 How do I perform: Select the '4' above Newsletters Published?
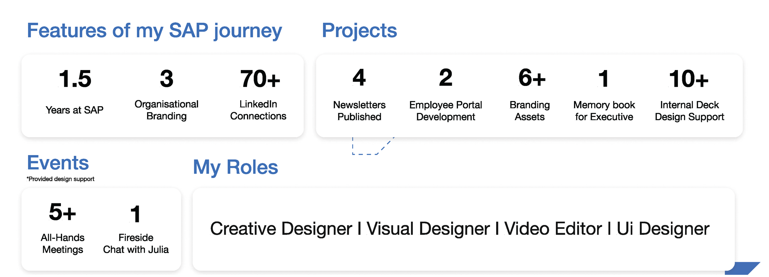click(x=359, y=77)
